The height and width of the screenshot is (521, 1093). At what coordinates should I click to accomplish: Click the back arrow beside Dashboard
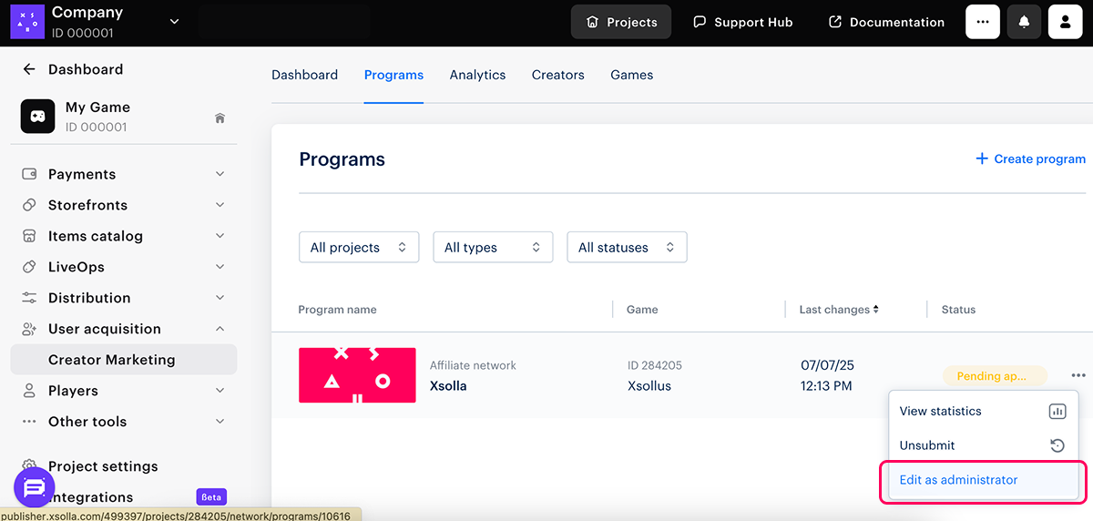click(29, 69)
